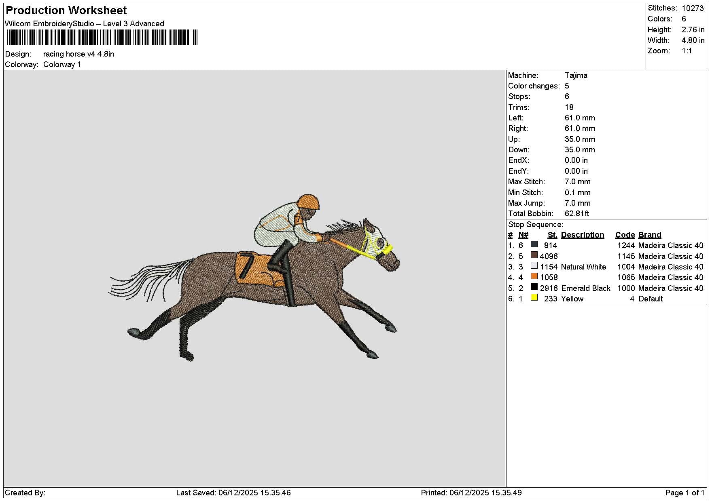This screenshot has width=710, height=501.
Task: Click the 'Stop Sequence:' heading
Action: 536,224
